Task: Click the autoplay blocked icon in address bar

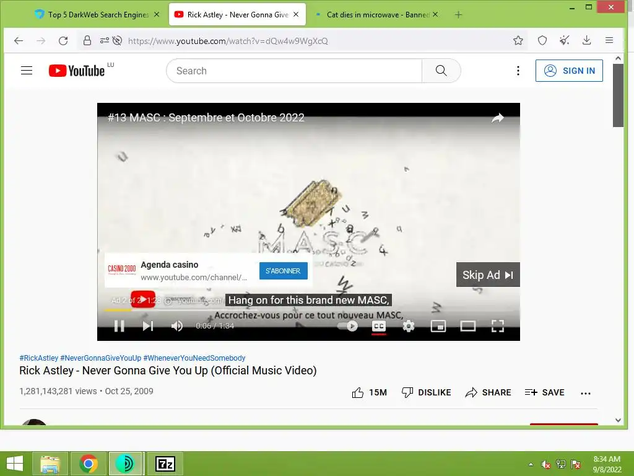Action: point(117,40)
